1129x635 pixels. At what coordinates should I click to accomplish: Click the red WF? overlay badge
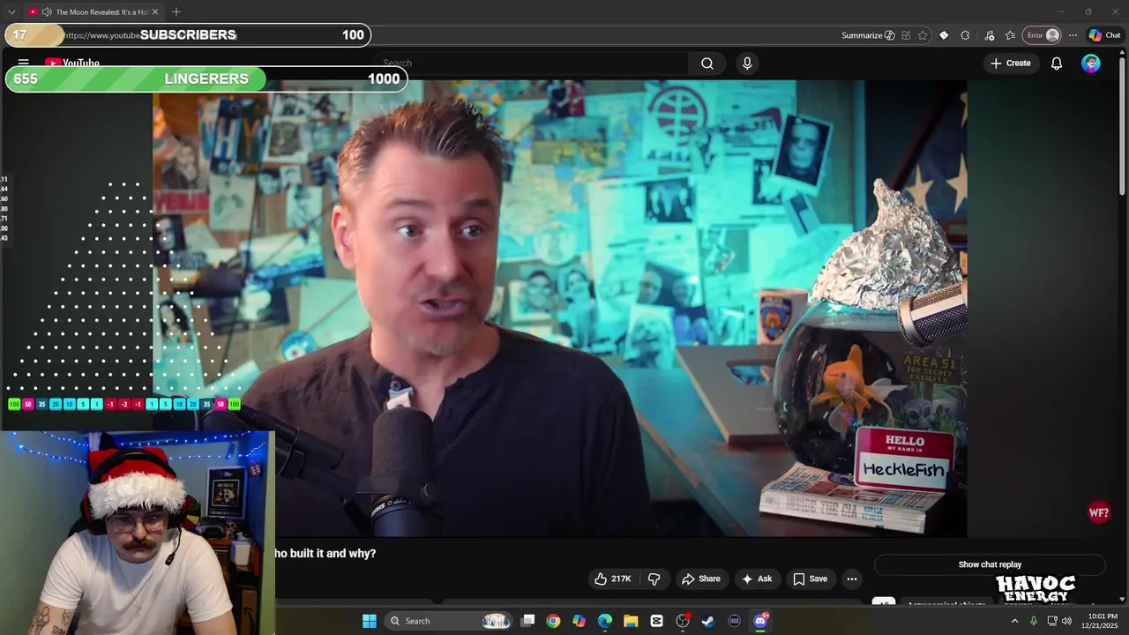pos(1099,512)
